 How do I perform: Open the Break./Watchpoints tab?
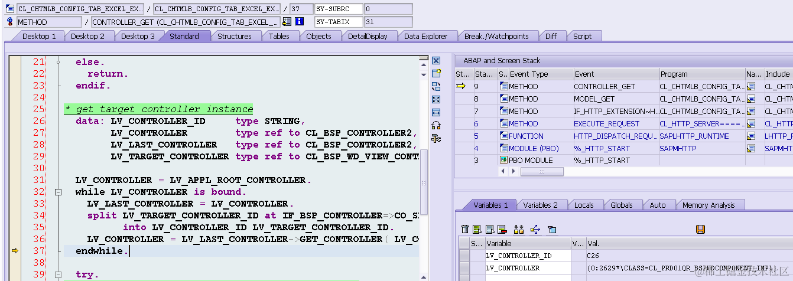tap(496, 36)
